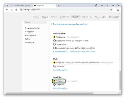The width and height of the screenshot is (125, 98).
Task: Open Cookie-файлы и данные сайтов link
Action: [x=83, y=52]
